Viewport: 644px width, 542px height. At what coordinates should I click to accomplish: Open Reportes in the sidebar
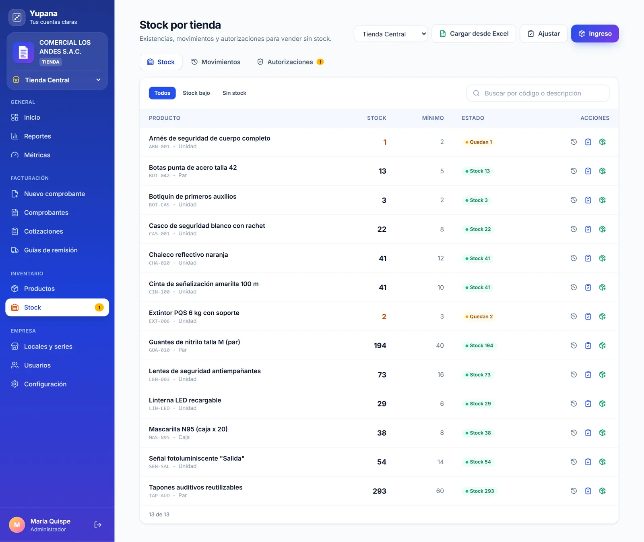pyautogui.click(x=57, y=136)
